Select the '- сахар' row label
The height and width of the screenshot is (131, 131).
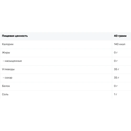[8, 78]
